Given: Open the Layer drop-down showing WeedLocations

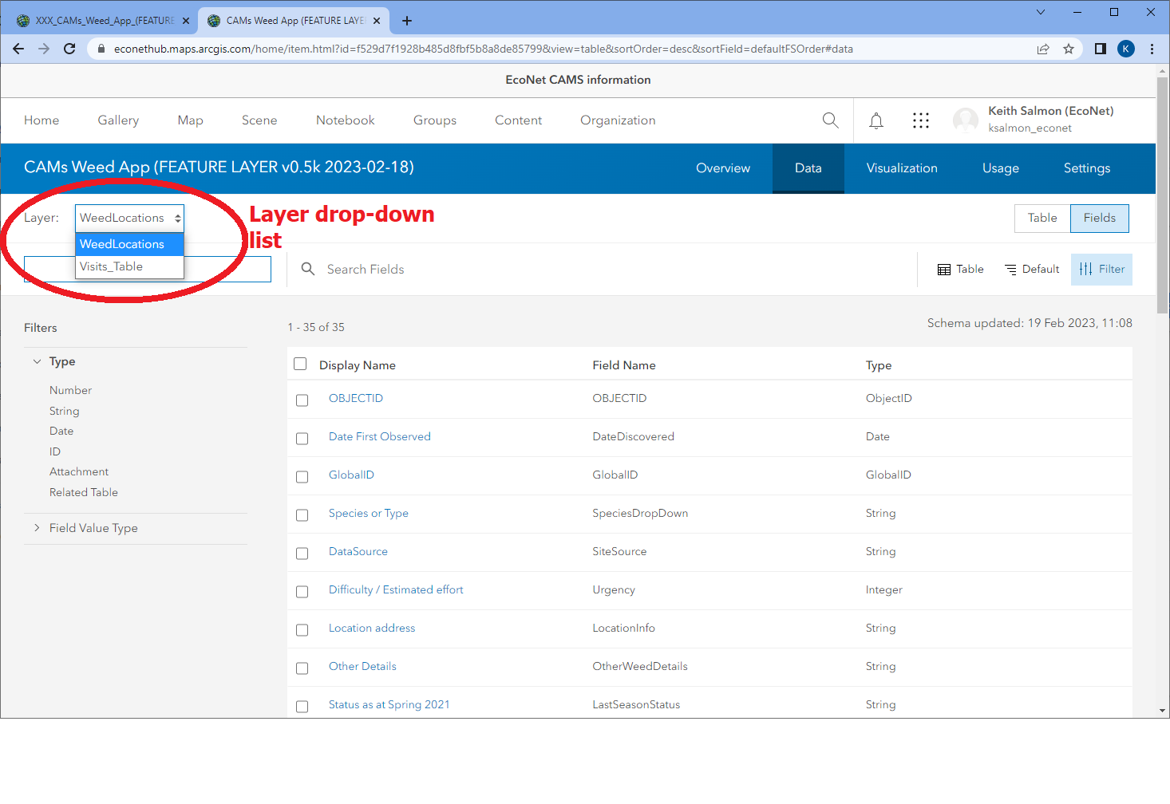Looking at the screenshot, I should [129, 218].
